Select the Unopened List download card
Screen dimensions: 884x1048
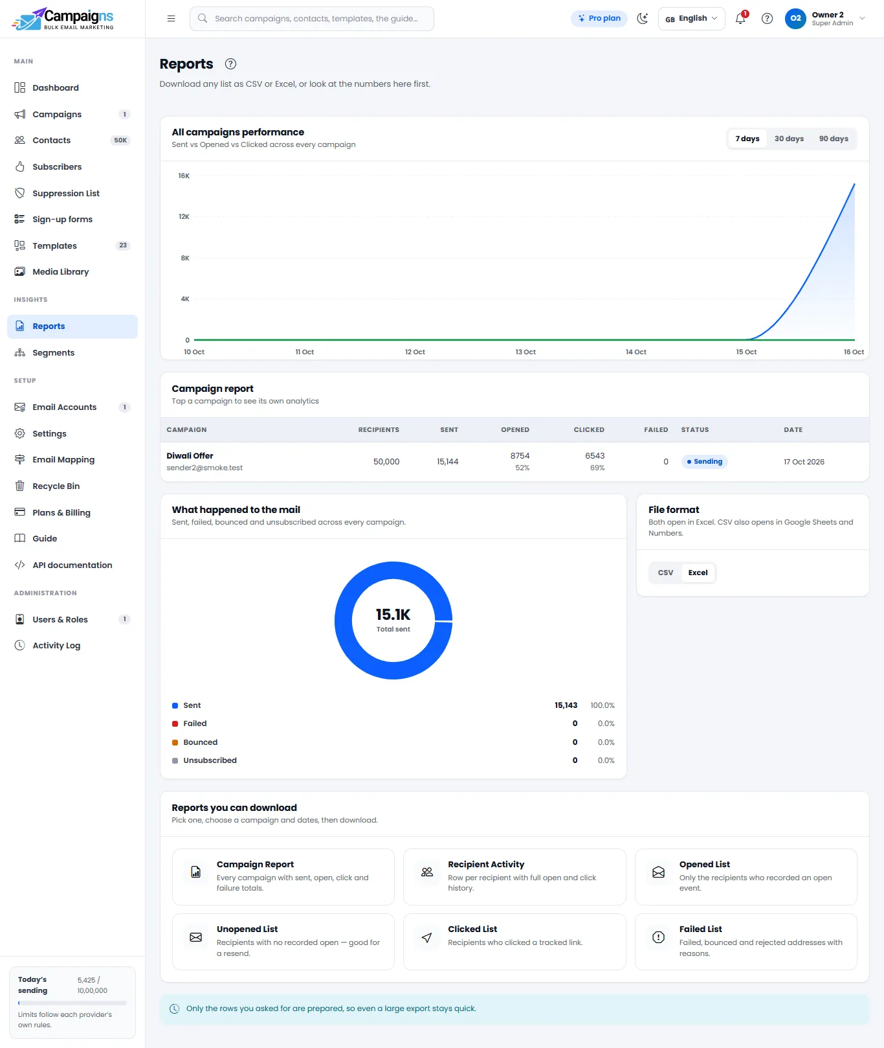click(283, 942)
